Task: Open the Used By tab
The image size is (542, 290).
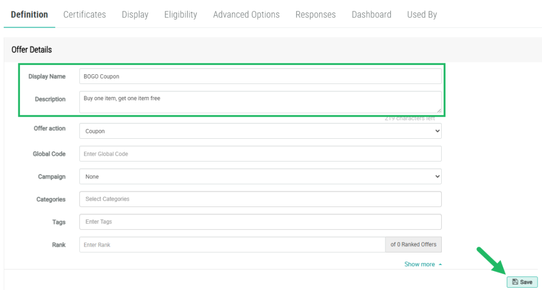Action: click(x=422, y=15)
